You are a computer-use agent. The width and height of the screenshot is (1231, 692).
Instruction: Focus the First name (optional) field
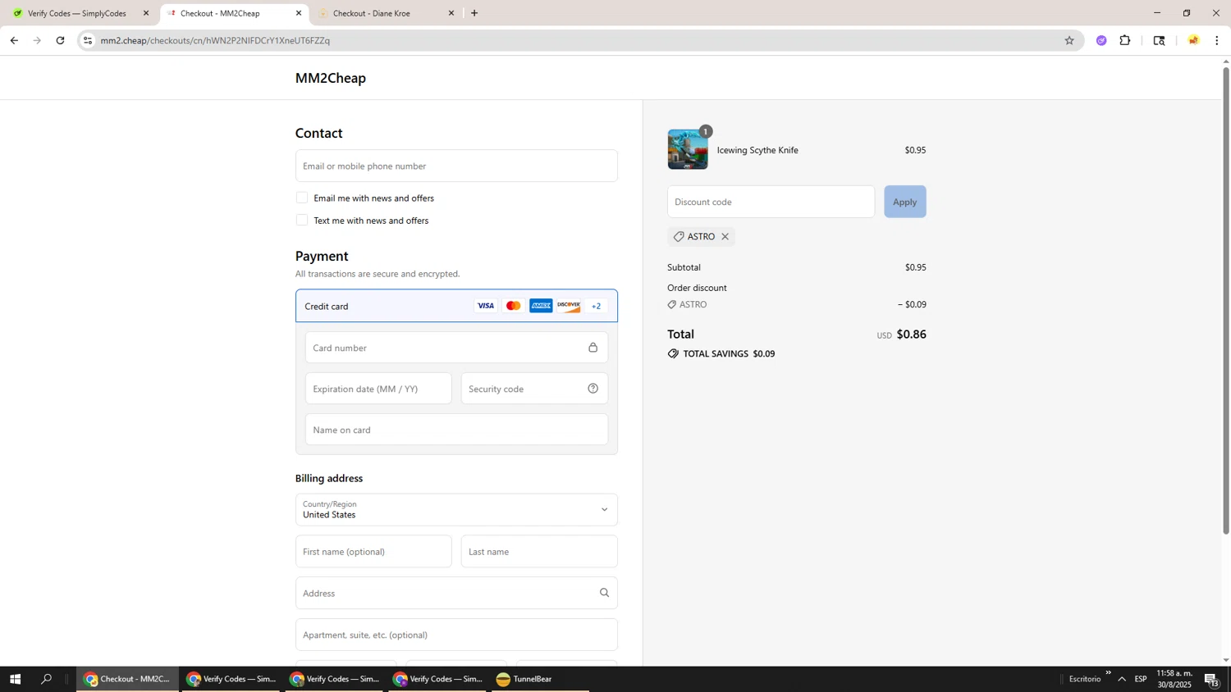click(x=373, y=552)
